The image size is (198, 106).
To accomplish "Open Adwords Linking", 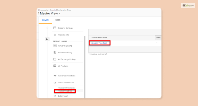I will [65, 46].
